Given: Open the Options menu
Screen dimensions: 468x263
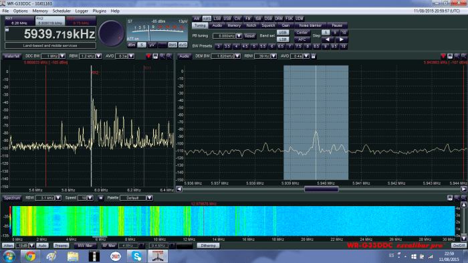Looking at the screenshot, I should coord(20,11).
